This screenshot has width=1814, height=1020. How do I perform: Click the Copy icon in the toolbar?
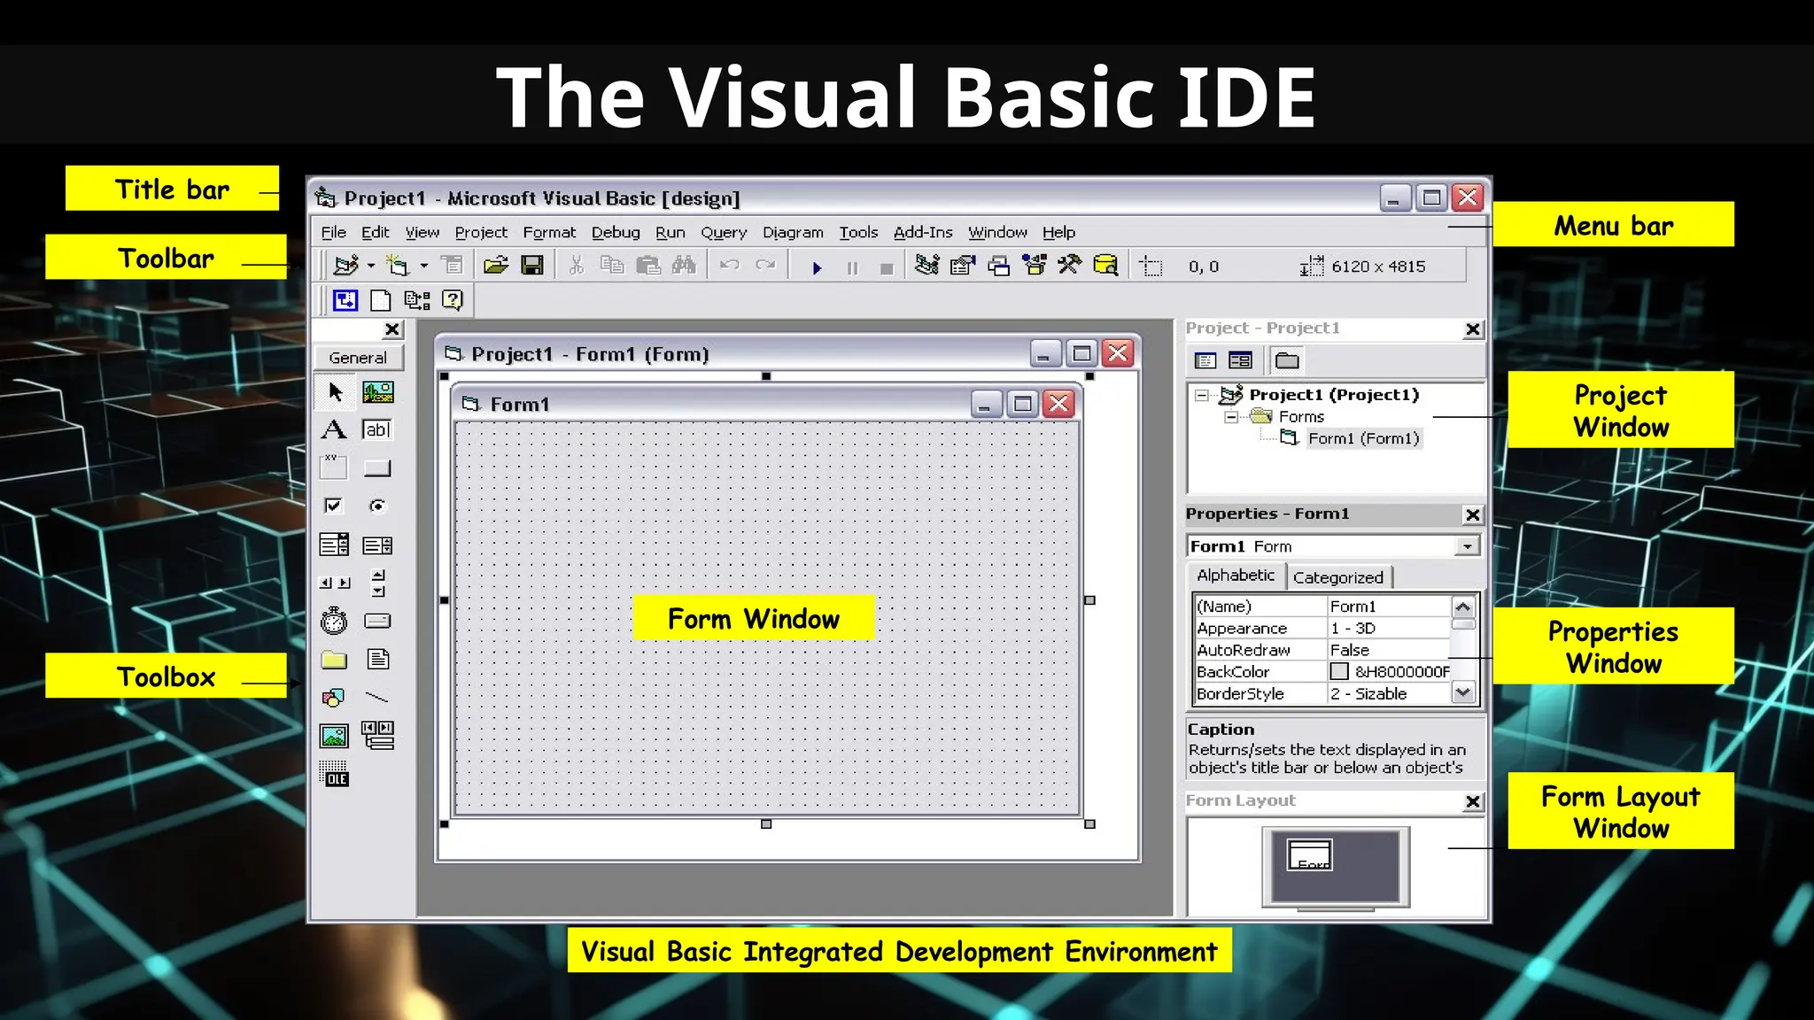(x=612, y=266)
